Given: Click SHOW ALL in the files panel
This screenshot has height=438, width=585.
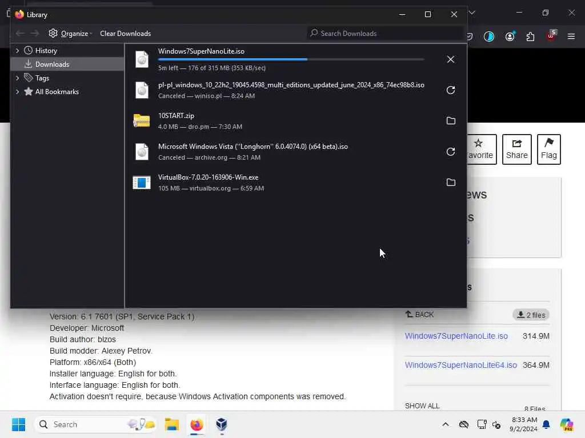Looking at the screenshot, I should point(422,405).
